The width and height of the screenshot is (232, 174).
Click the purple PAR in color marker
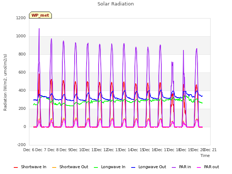pyautogui.click(x=174, y=167)
